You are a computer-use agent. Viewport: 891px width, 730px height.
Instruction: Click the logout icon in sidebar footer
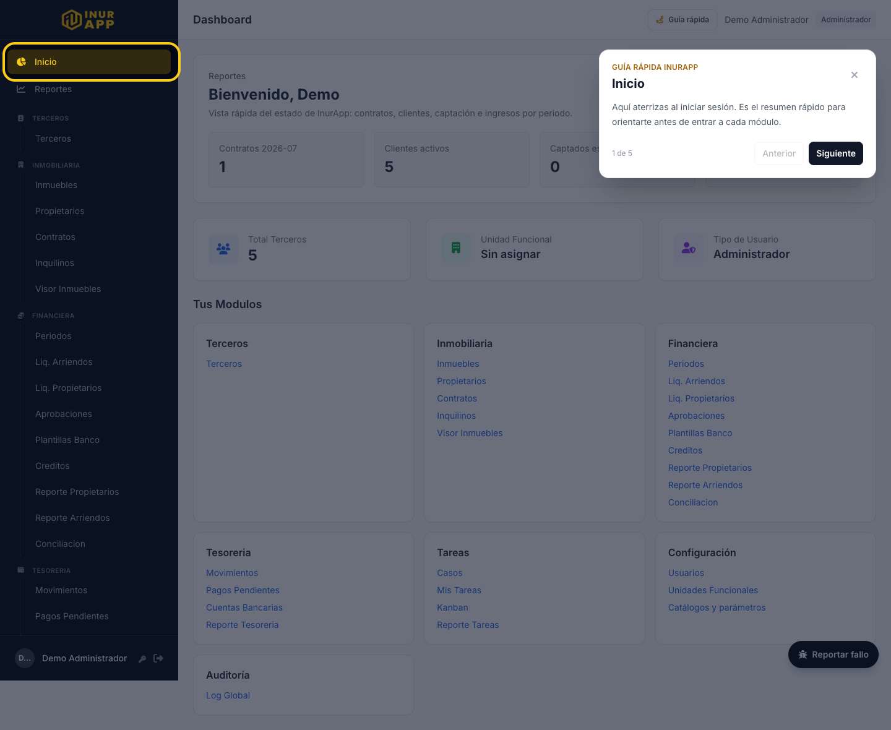(158, 658)
